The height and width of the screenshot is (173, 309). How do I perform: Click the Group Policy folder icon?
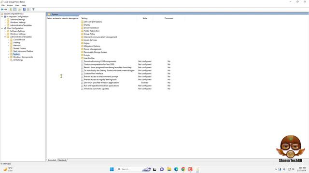click(83, 34)
